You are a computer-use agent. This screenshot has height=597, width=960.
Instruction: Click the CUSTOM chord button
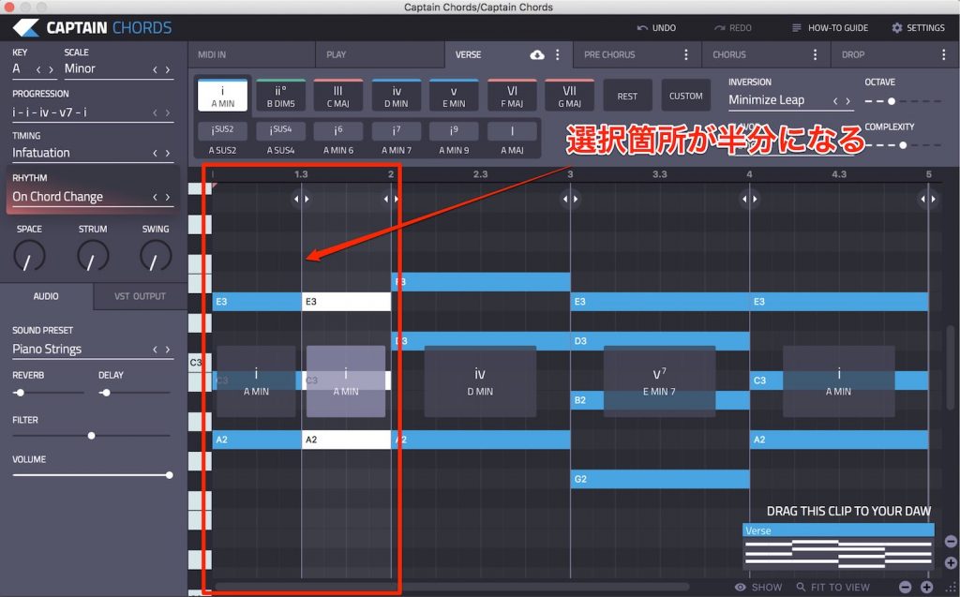pos(686,95)
